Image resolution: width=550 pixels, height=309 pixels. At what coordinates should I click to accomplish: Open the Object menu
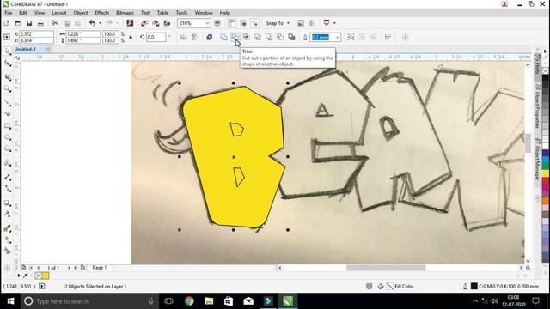click(x=80, y=13)
